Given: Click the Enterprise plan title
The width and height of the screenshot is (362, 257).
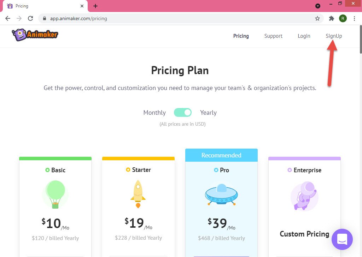Looking at the screenshot, I should tap(307, 170).
